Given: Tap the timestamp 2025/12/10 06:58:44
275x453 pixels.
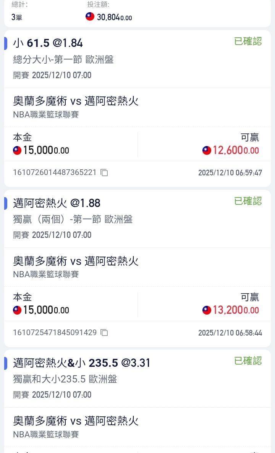Looking at the screenshot, I should click(230, 333).
